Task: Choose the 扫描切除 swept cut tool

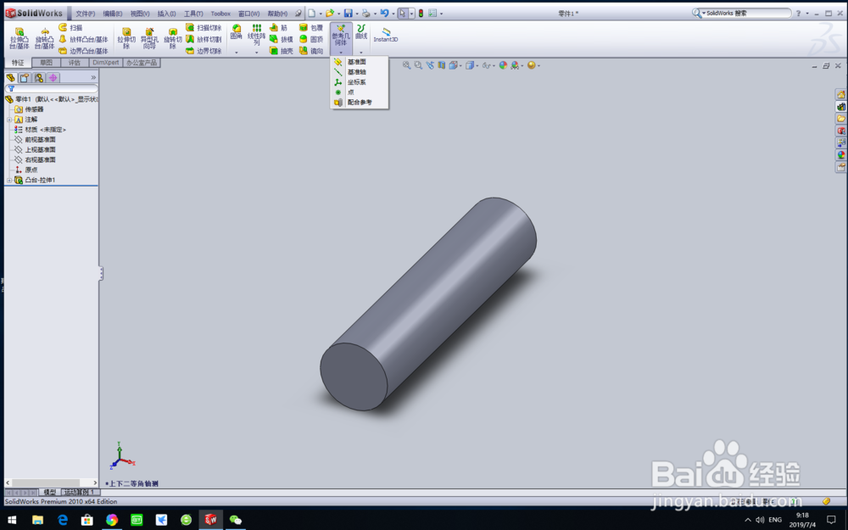Action: (204, 27)
